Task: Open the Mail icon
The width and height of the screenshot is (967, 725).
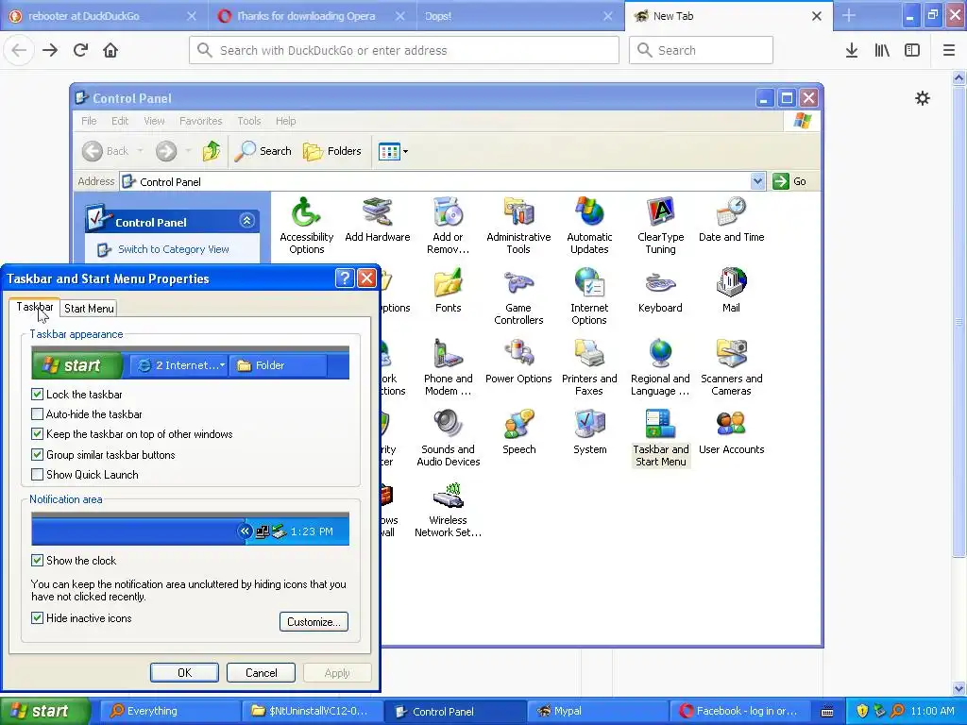Action: coord(732,291)
